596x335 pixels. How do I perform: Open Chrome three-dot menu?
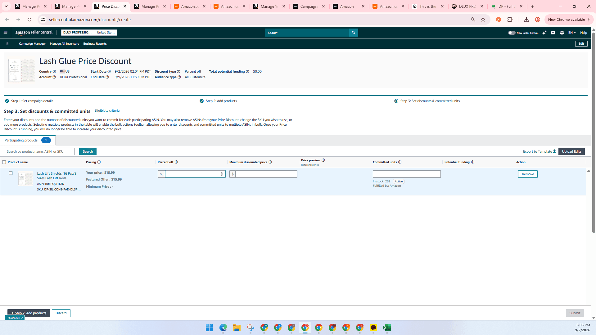click(589, 20)
